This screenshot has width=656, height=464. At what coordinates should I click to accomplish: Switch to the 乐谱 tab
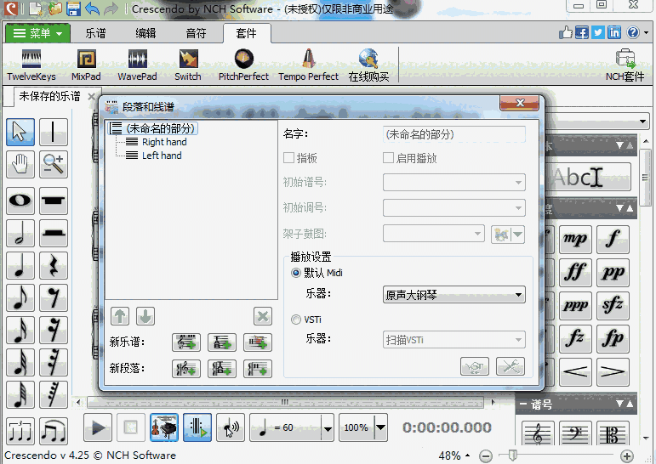(95, 33)
